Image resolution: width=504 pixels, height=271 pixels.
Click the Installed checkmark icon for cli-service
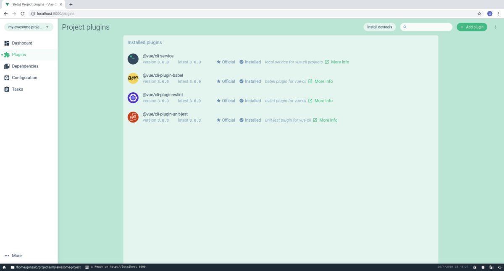click(241, 62)
